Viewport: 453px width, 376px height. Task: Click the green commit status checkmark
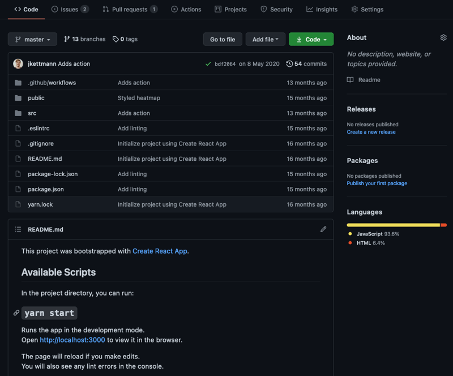point(208,64)
